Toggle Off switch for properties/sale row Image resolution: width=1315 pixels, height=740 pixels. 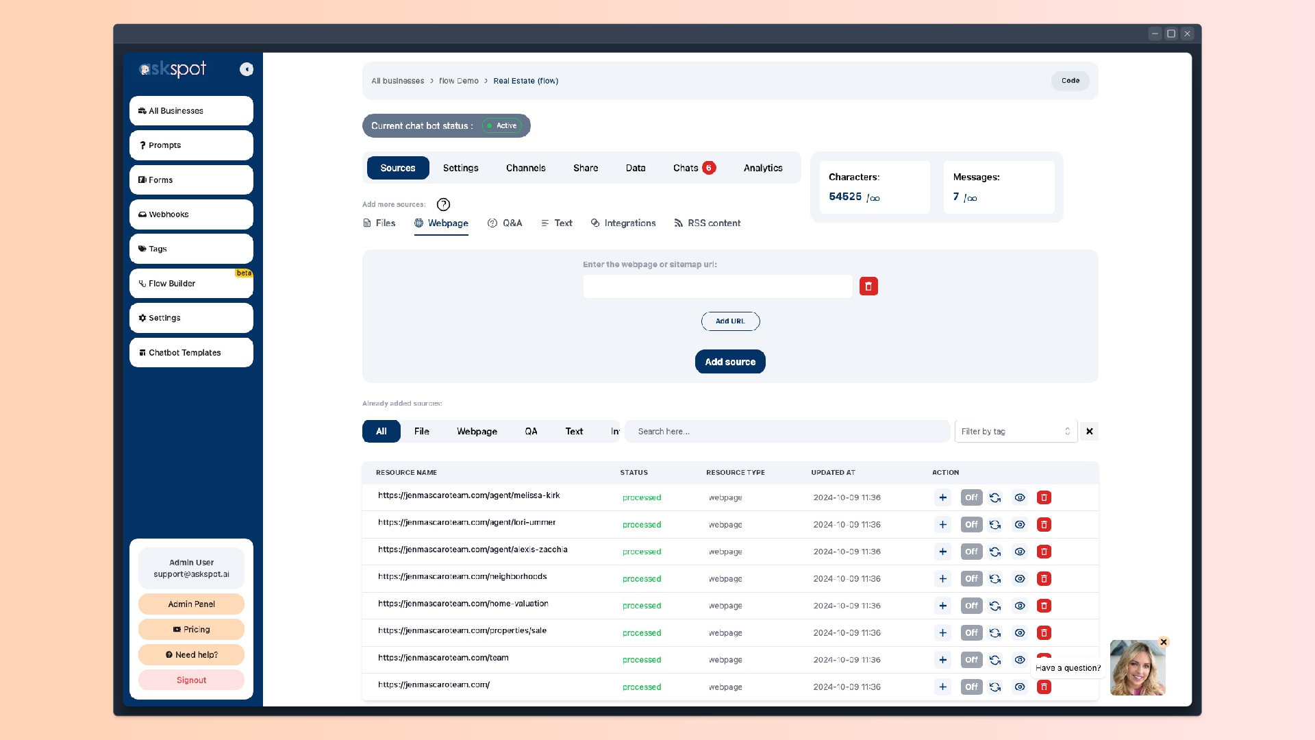(x=971, y=633)
